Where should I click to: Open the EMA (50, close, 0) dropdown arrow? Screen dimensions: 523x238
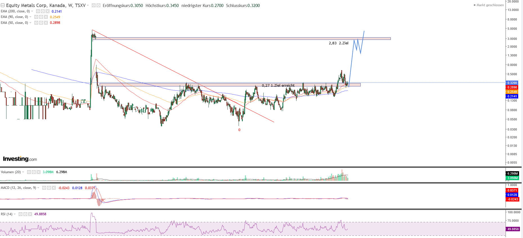click(x=30, y=23)
